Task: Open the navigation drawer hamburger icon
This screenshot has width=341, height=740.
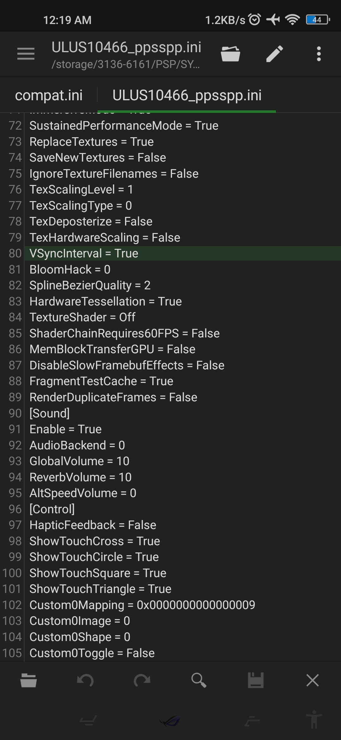Action: (26, 54)
